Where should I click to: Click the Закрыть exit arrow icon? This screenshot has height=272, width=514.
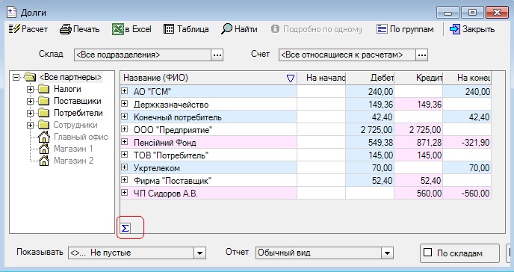[x=455, y=29]
